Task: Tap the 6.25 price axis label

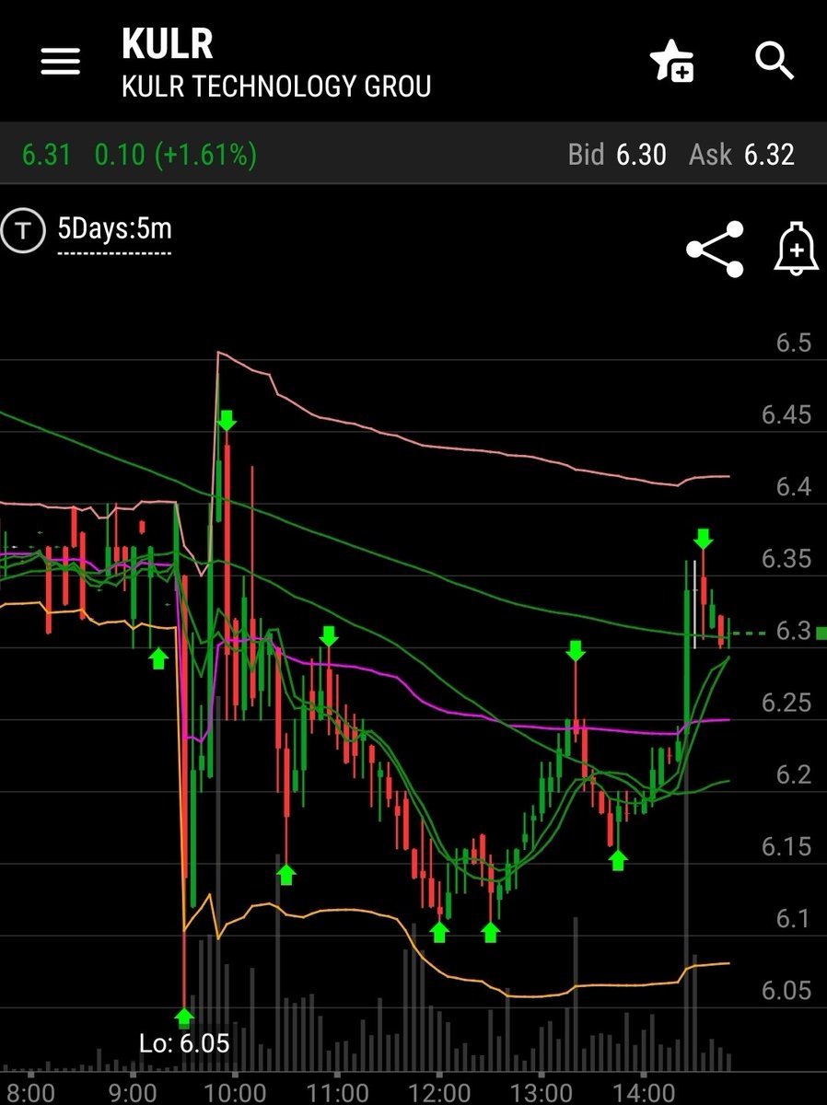Action: click(x=786, y=704)
